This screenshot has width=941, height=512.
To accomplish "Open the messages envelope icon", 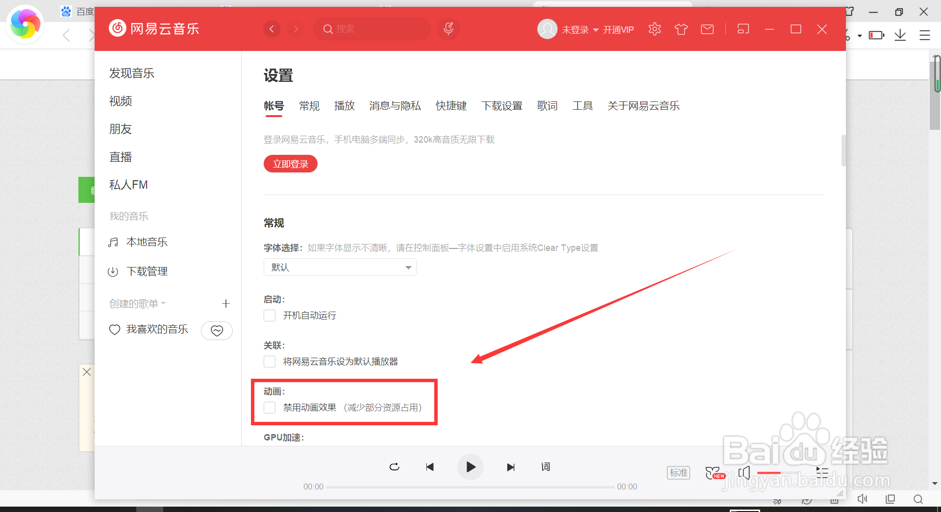I will pyautogui.click(x=707, y=29).
